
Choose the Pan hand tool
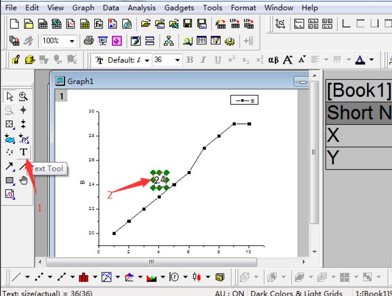tap(23, 180)
